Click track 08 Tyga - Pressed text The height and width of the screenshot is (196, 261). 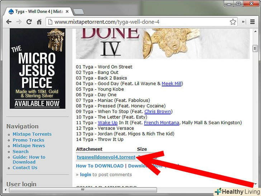click(121, 106)
